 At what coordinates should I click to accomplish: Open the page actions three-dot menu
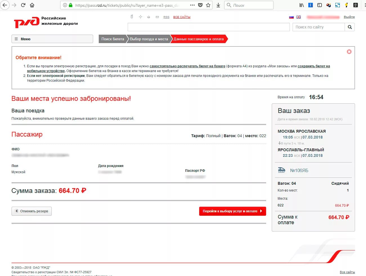click(x=192, y=5)
